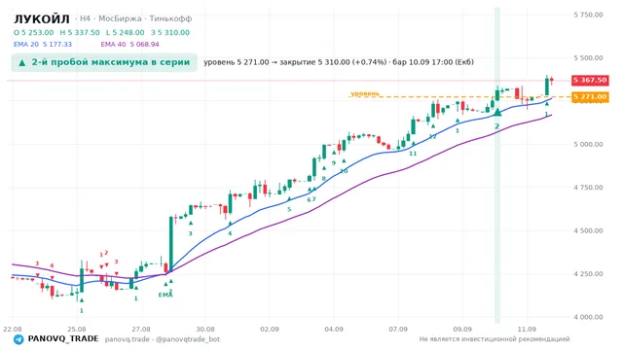Click the 'Не является инвестиционной рекомендацией' disclaimer
The image size is (623, 350).
click(495, 339)
